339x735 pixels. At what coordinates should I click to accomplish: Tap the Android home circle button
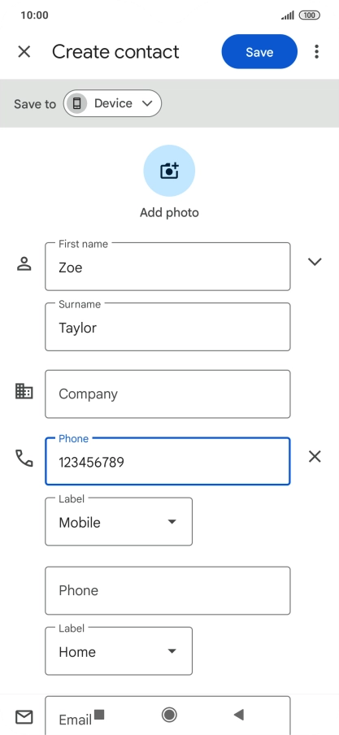pyautogui.click(x=169, y=715)
